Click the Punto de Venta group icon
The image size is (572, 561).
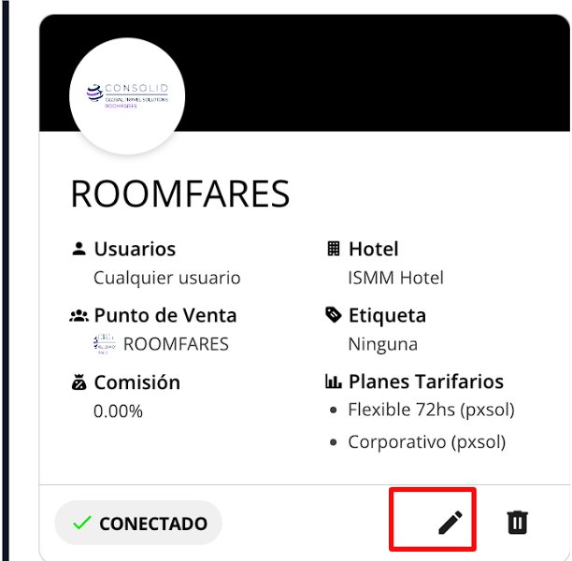[79, 315]
